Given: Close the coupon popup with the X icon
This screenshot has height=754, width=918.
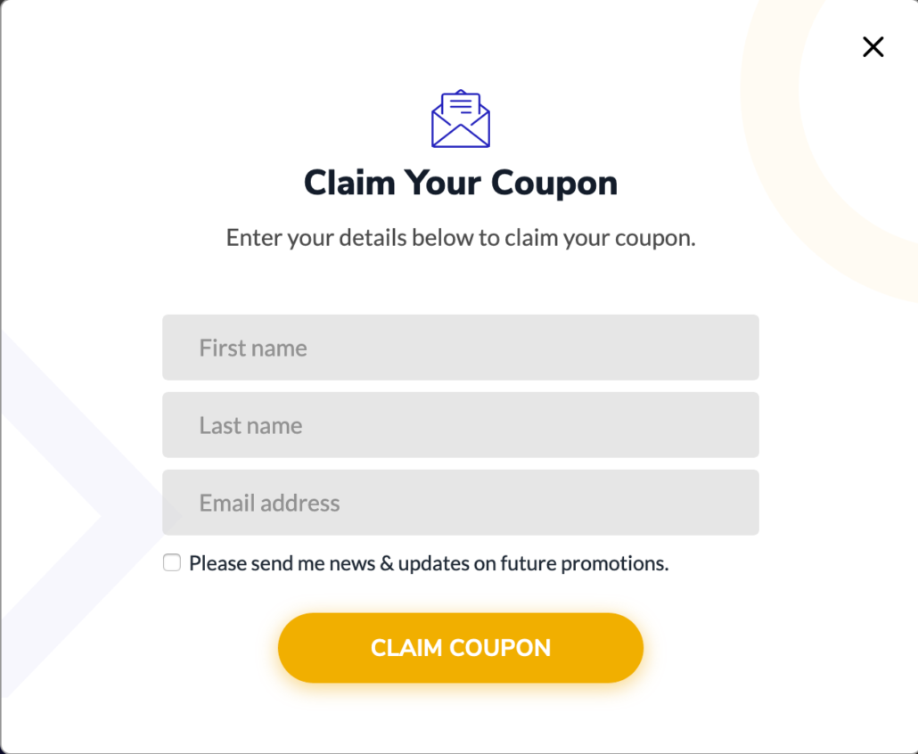Looking at the screenshot, I should coord(873,47).
